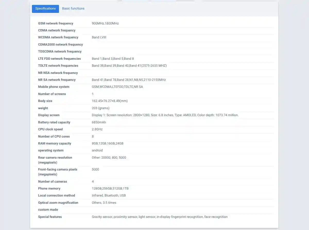The width and height of the screenshot is (309, 230).
Task: Click the Body size dimensions value
Action: click(x=110, y=101)
